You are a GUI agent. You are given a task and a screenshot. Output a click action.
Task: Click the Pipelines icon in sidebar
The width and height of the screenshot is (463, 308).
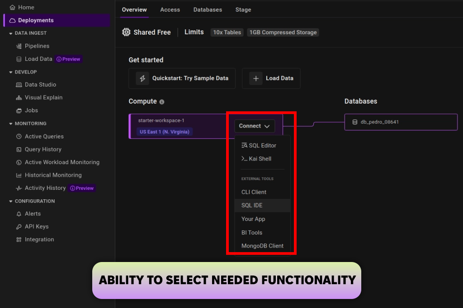tap(19, 46)
